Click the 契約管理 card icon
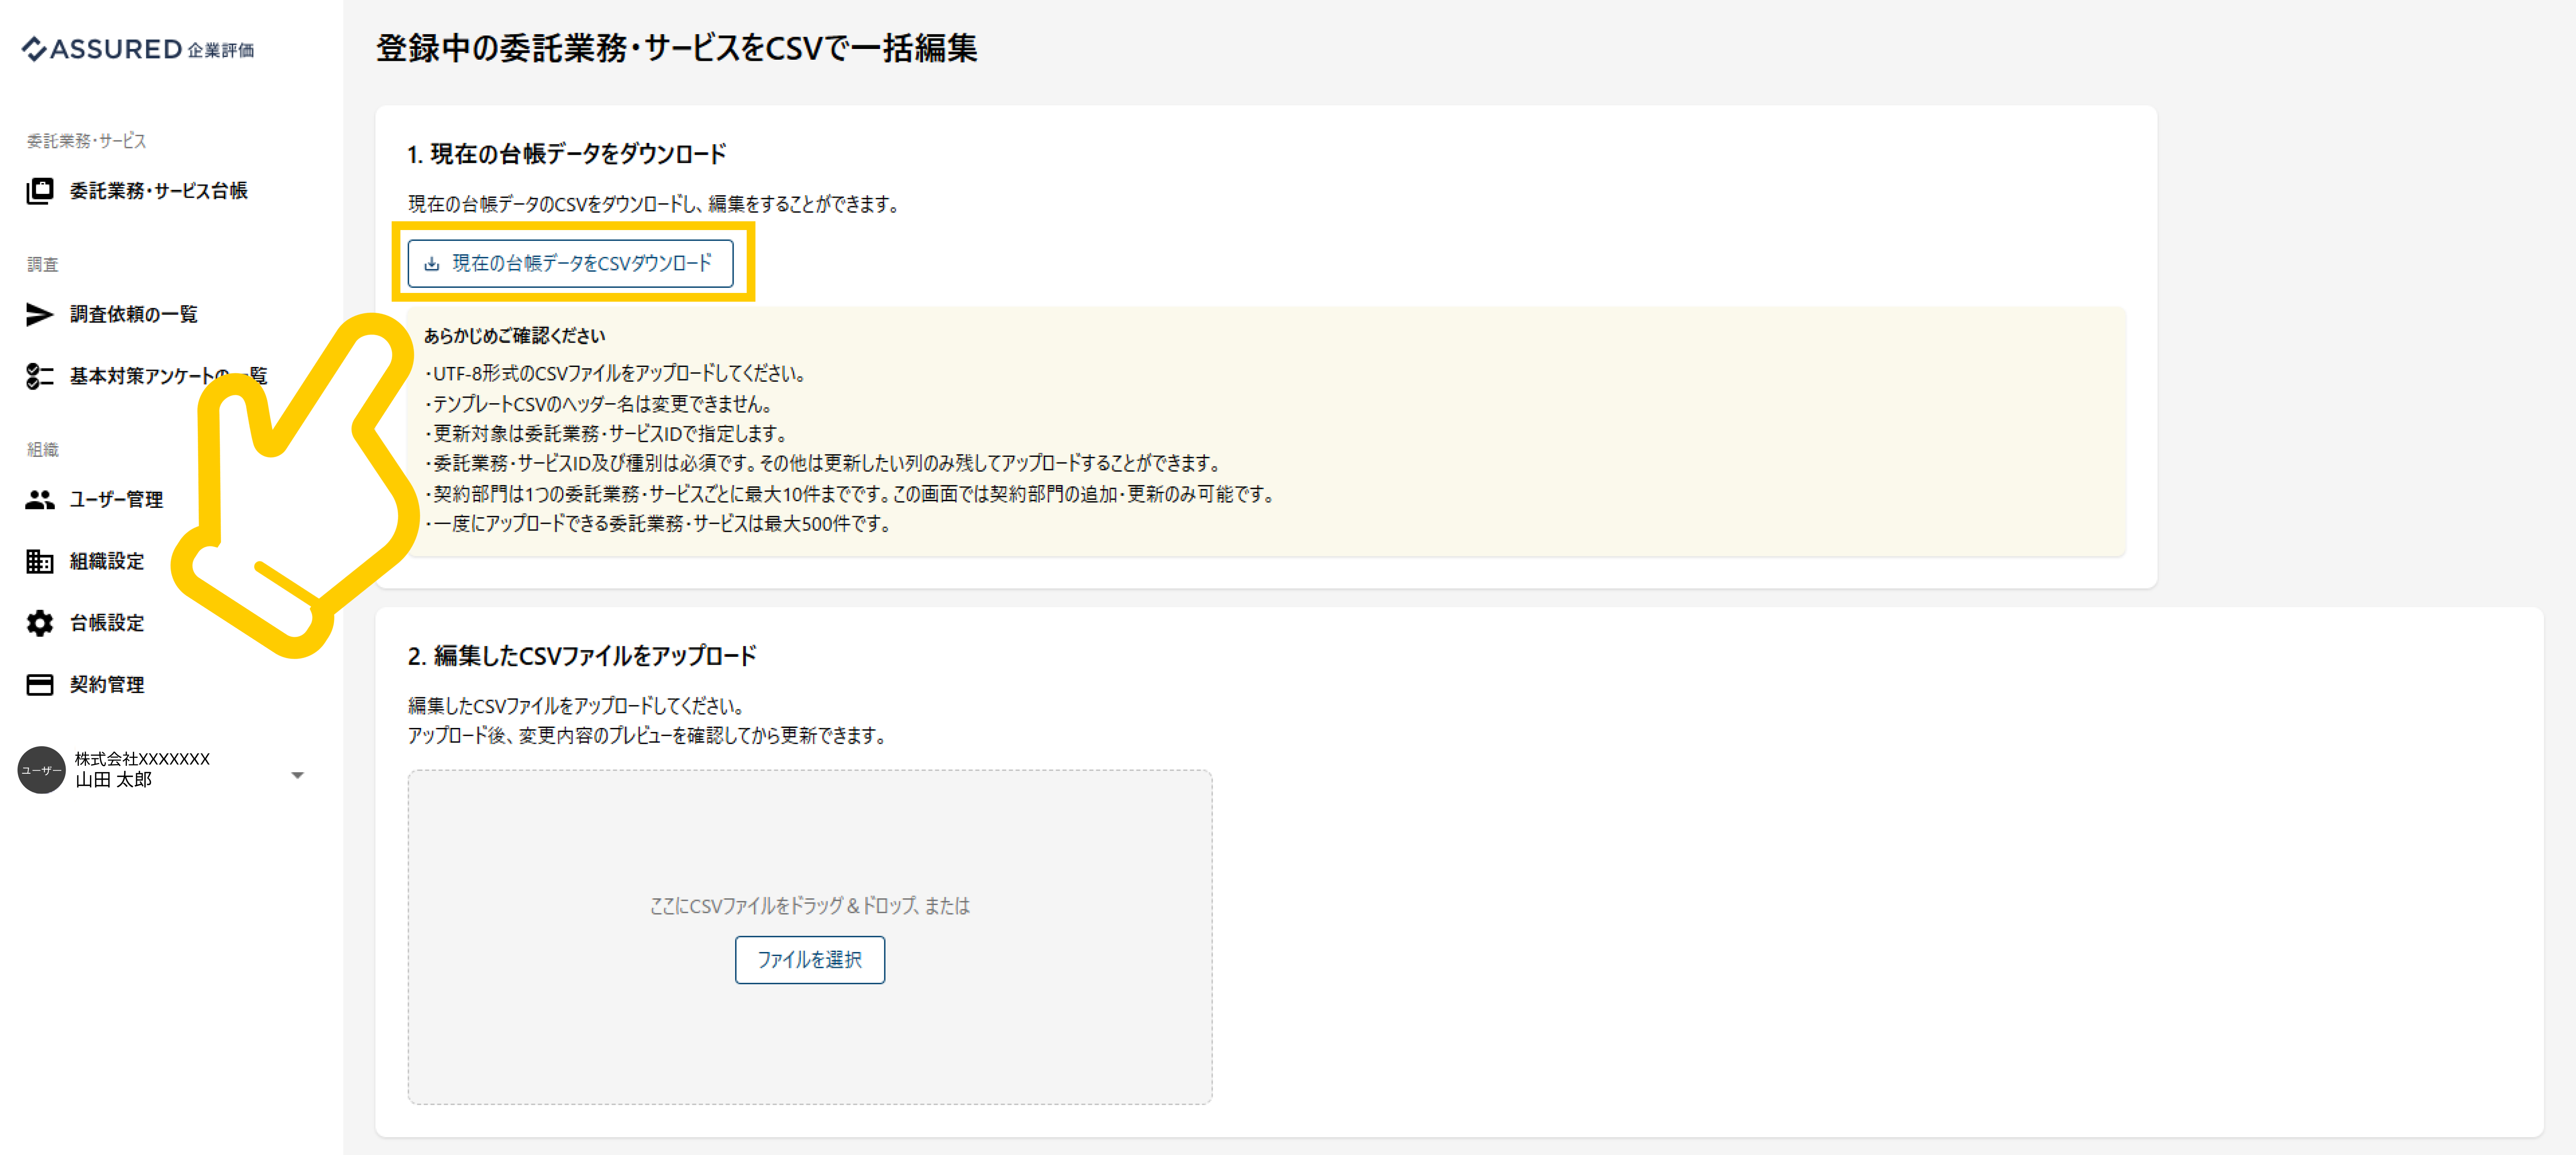2576x1155 pixels. click(x=40, y=685)
